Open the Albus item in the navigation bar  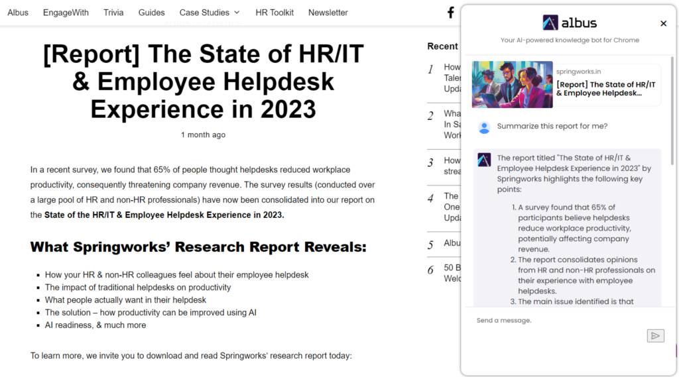[x=18, y=13]
